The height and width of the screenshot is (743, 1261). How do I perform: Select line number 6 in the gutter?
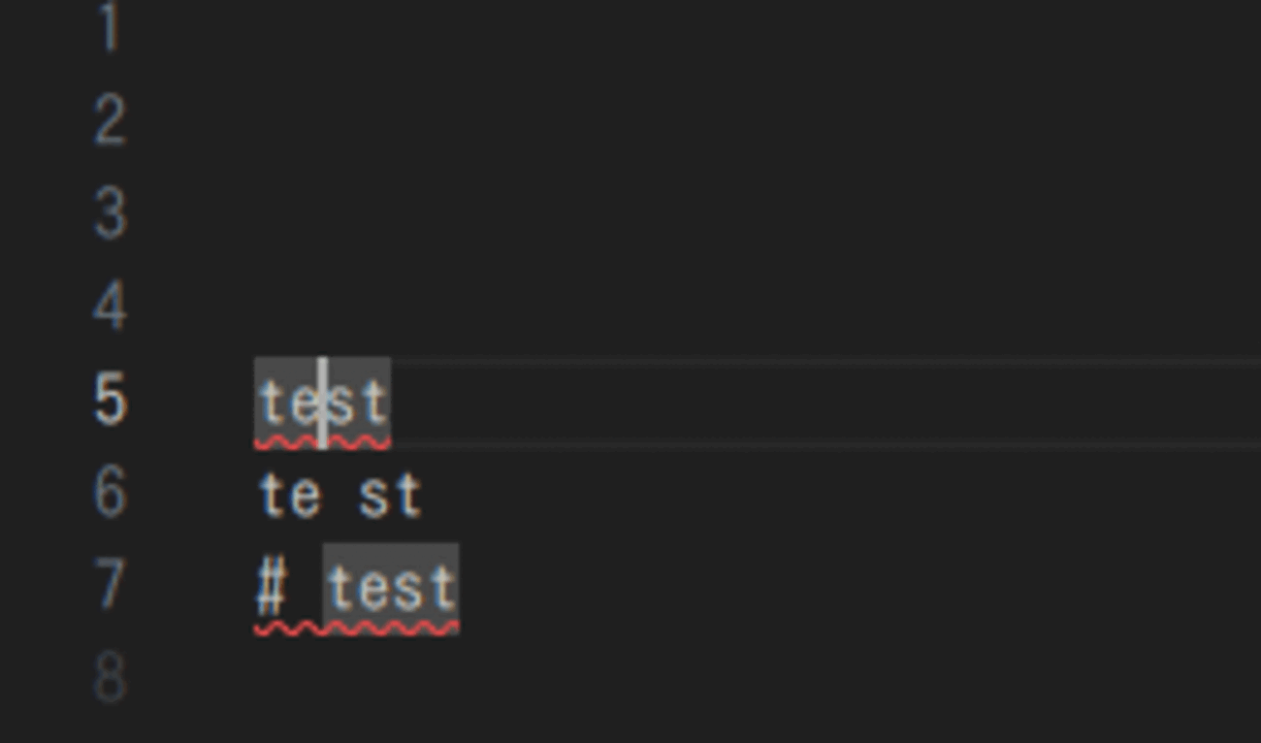111,493
